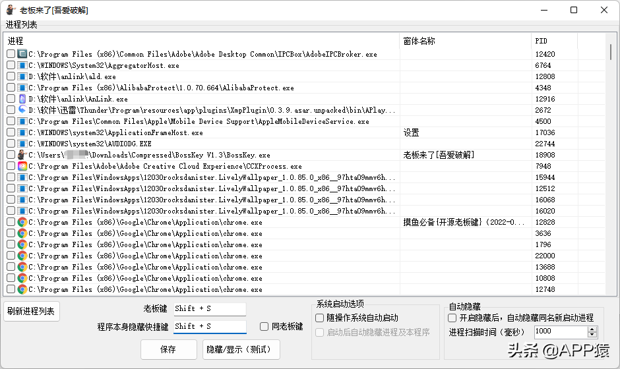Click the Thunder APlay process icon
The image size is (620, 369).
pyautogui.click(x=22, y=110)
